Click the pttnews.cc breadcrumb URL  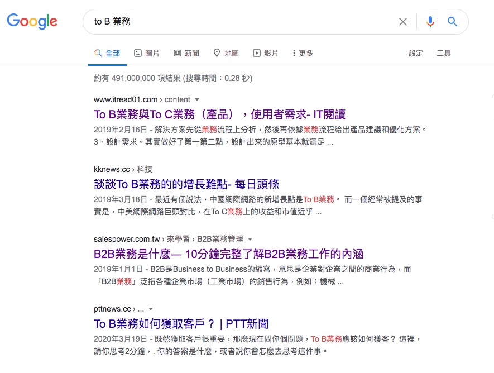(x=119, y=309)
